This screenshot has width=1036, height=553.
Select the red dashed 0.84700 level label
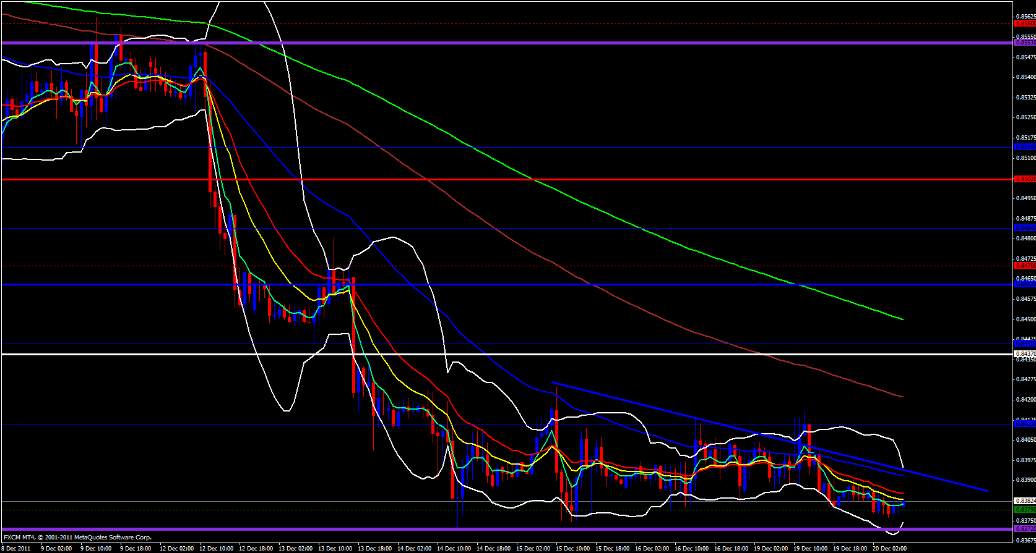[x=1025, y=266]
